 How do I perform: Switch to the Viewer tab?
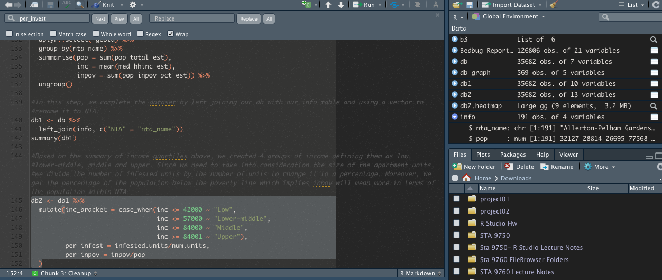coord(568,155)
